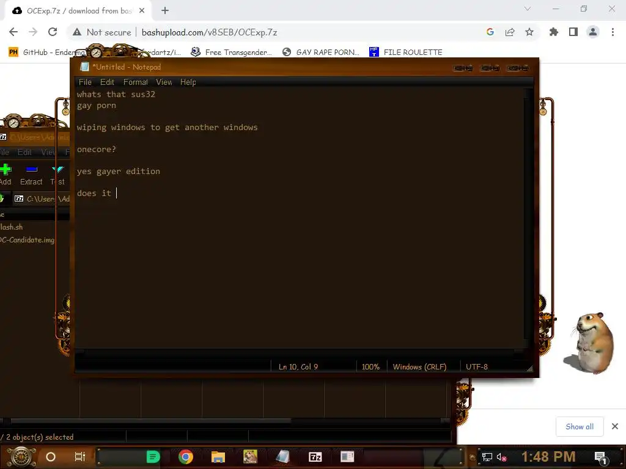Click the Notepad title bar icon
The image size is (626, 469).
tap(84, 67)
